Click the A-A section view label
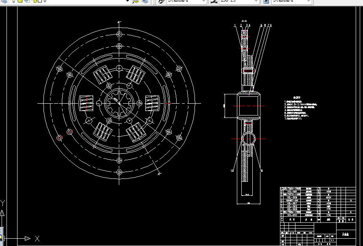Image resolution: width=363 pixels, height=246 pixels. click(x=244, y=21)
